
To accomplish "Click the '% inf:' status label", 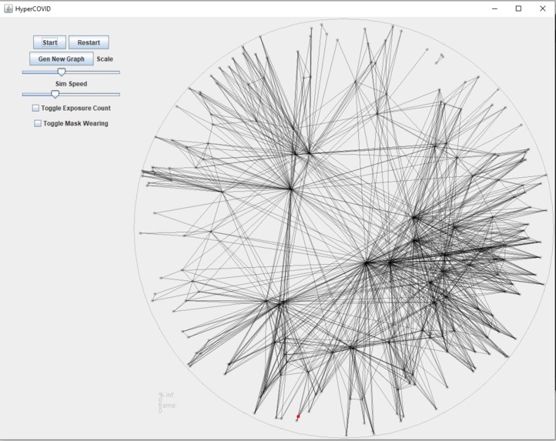I will (166, 395).
